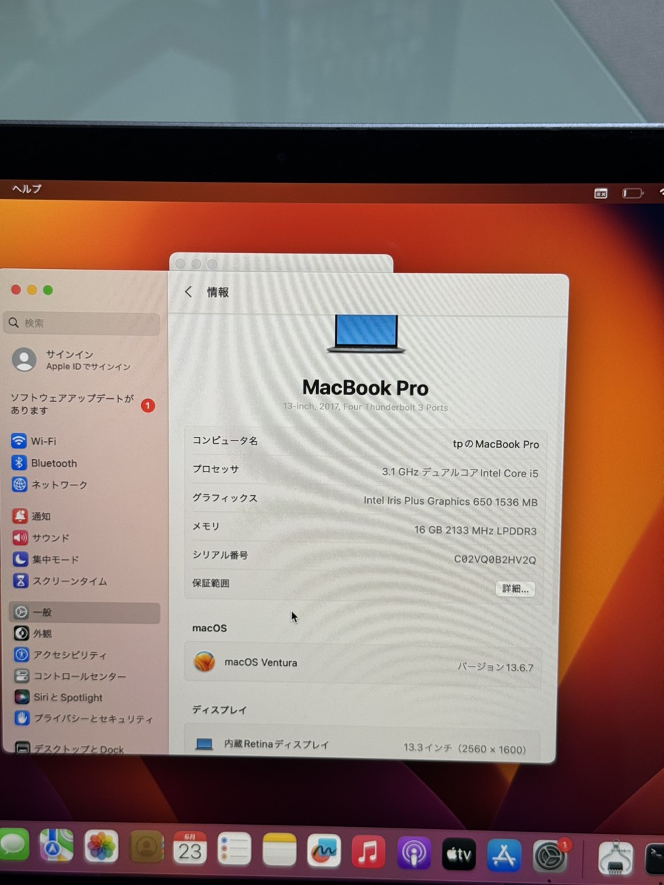This screenshot has width=664, height=885.
Task: Click the 検索 search field
Action: click(x=83, y=323)
